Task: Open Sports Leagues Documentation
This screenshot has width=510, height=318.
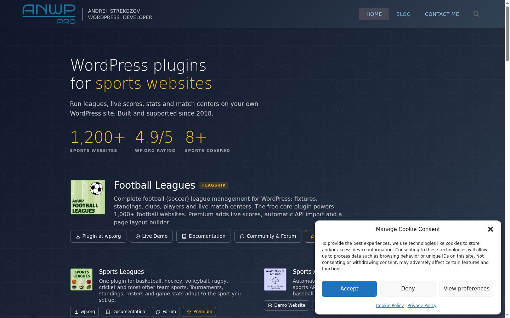Action: [x=125, y=312]
